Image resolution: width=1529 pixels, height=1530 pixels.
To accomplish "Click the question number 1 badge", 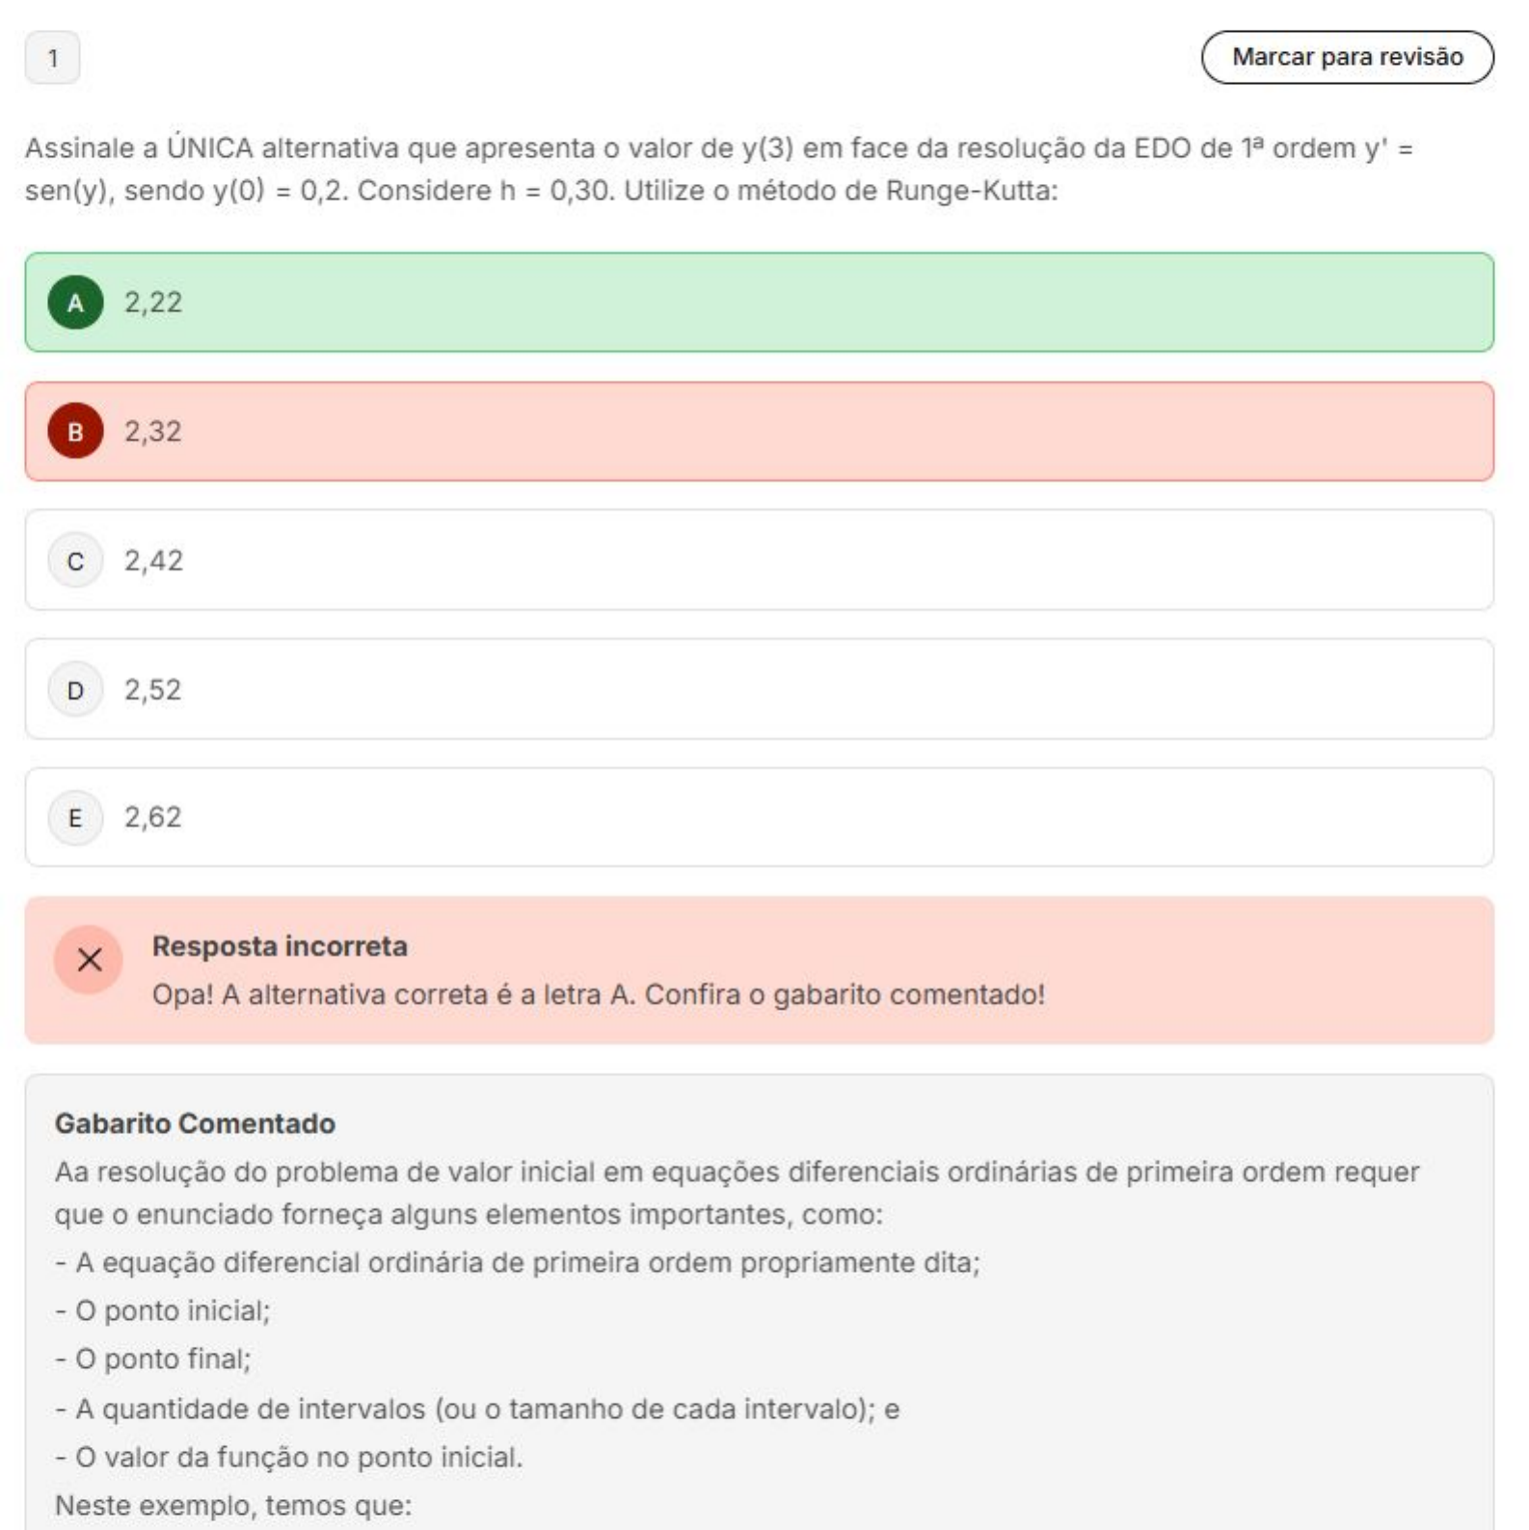I will 53,59.
